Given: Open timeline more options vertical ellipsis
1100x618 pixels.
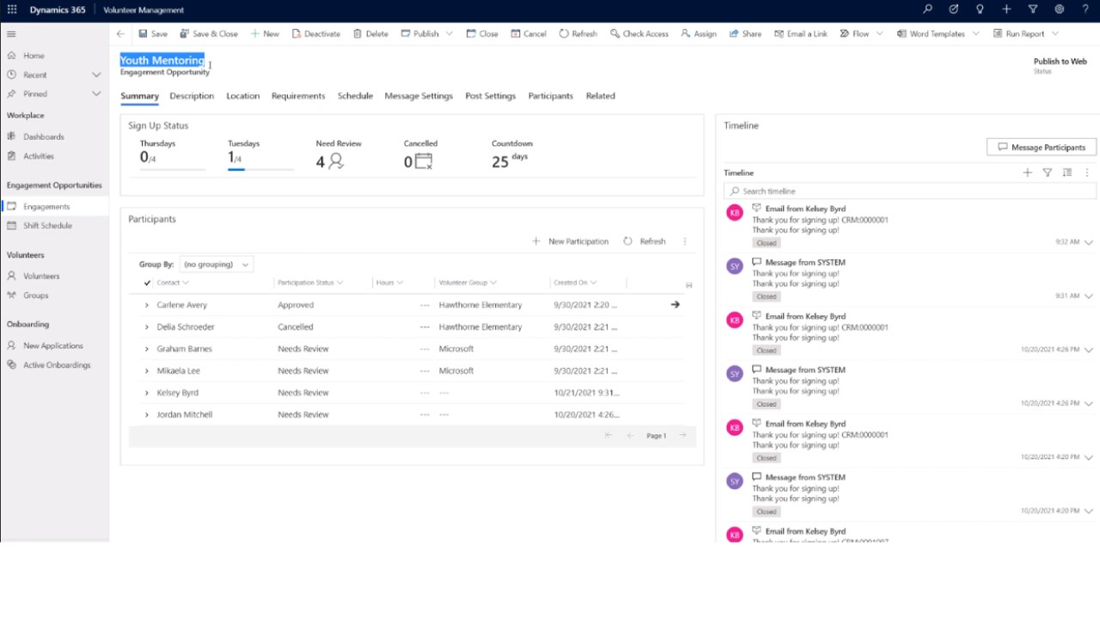Looking at the screenshot, I should pos(1087,173).
